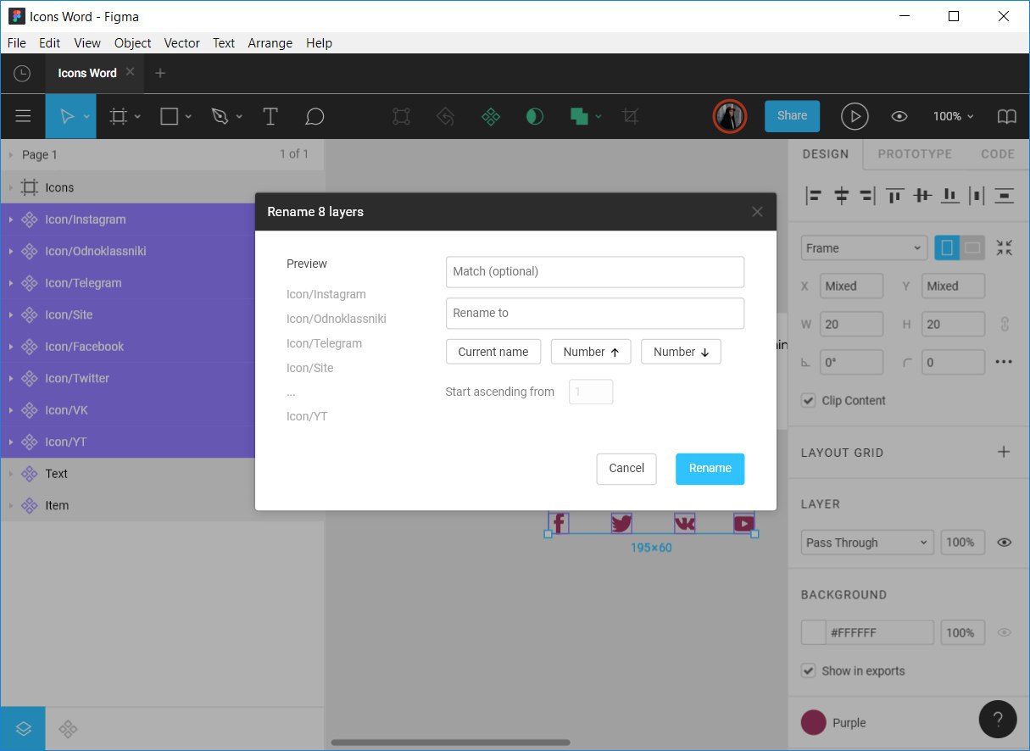
Task: Select the Frame tool
Action: [119, 116]
